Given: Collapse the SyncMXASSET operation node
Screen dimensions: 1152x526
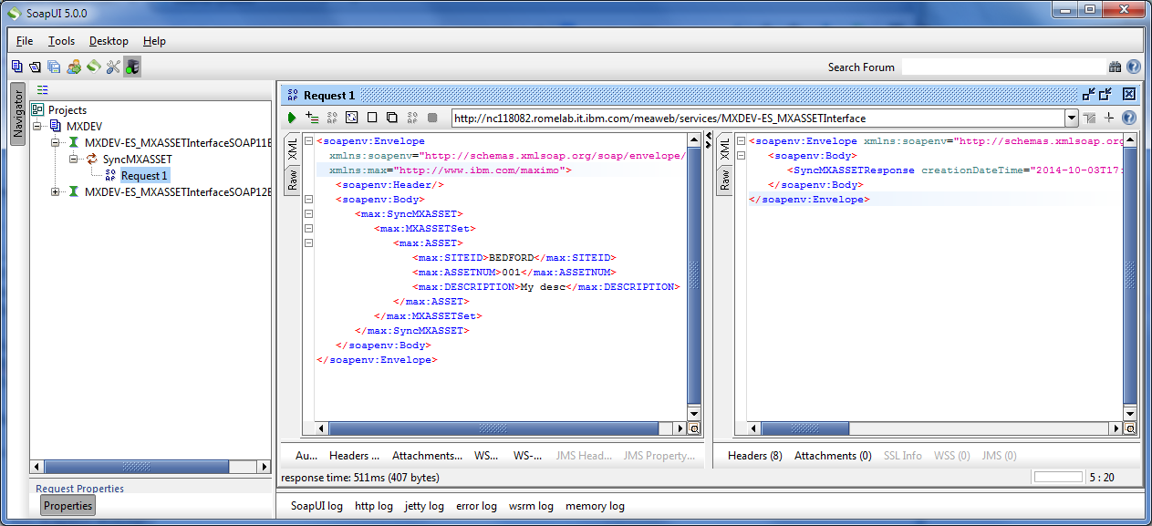Looking at the screenshot, I should (x=74, y=160).
